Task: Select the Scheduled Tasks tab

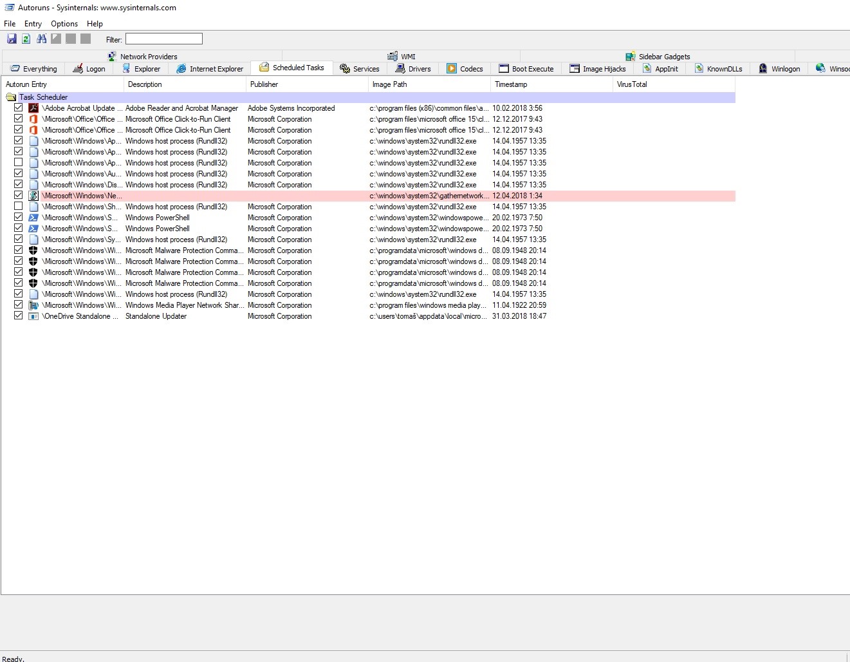Action: point(292,68)
